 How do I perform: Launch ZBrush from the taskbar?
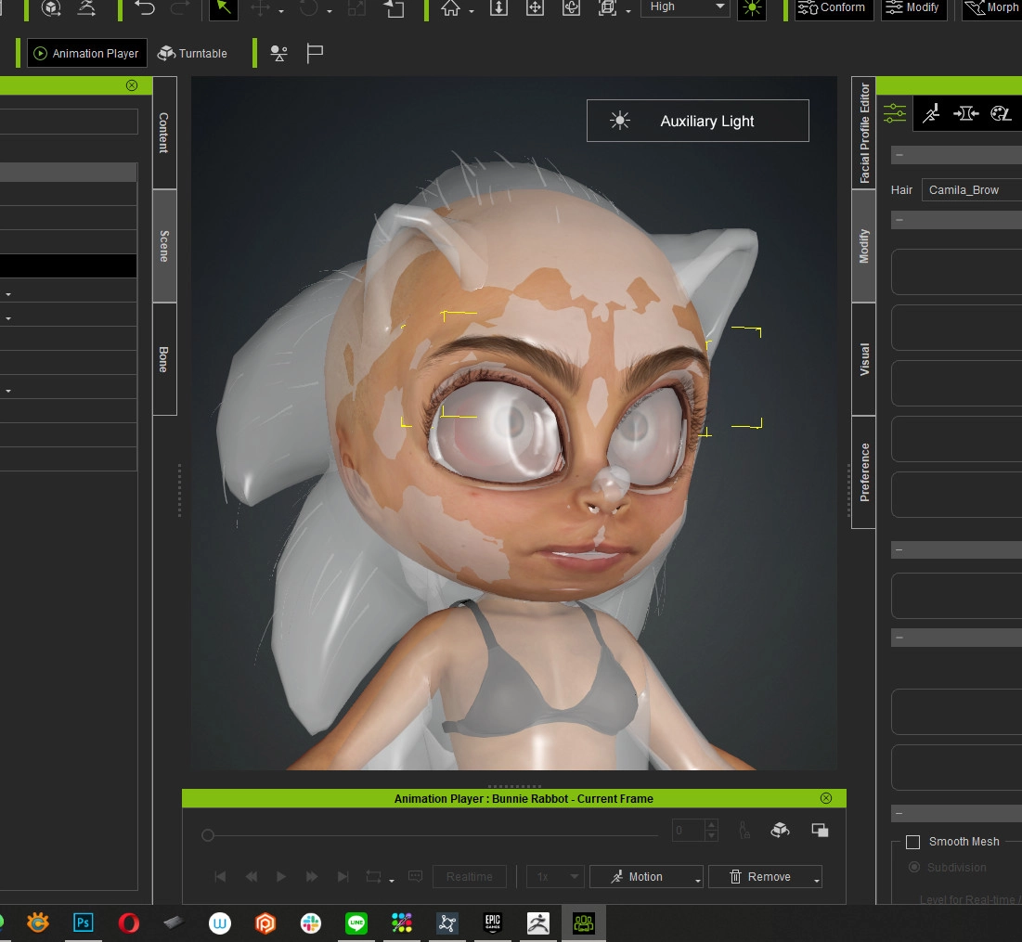pos(537,923)
